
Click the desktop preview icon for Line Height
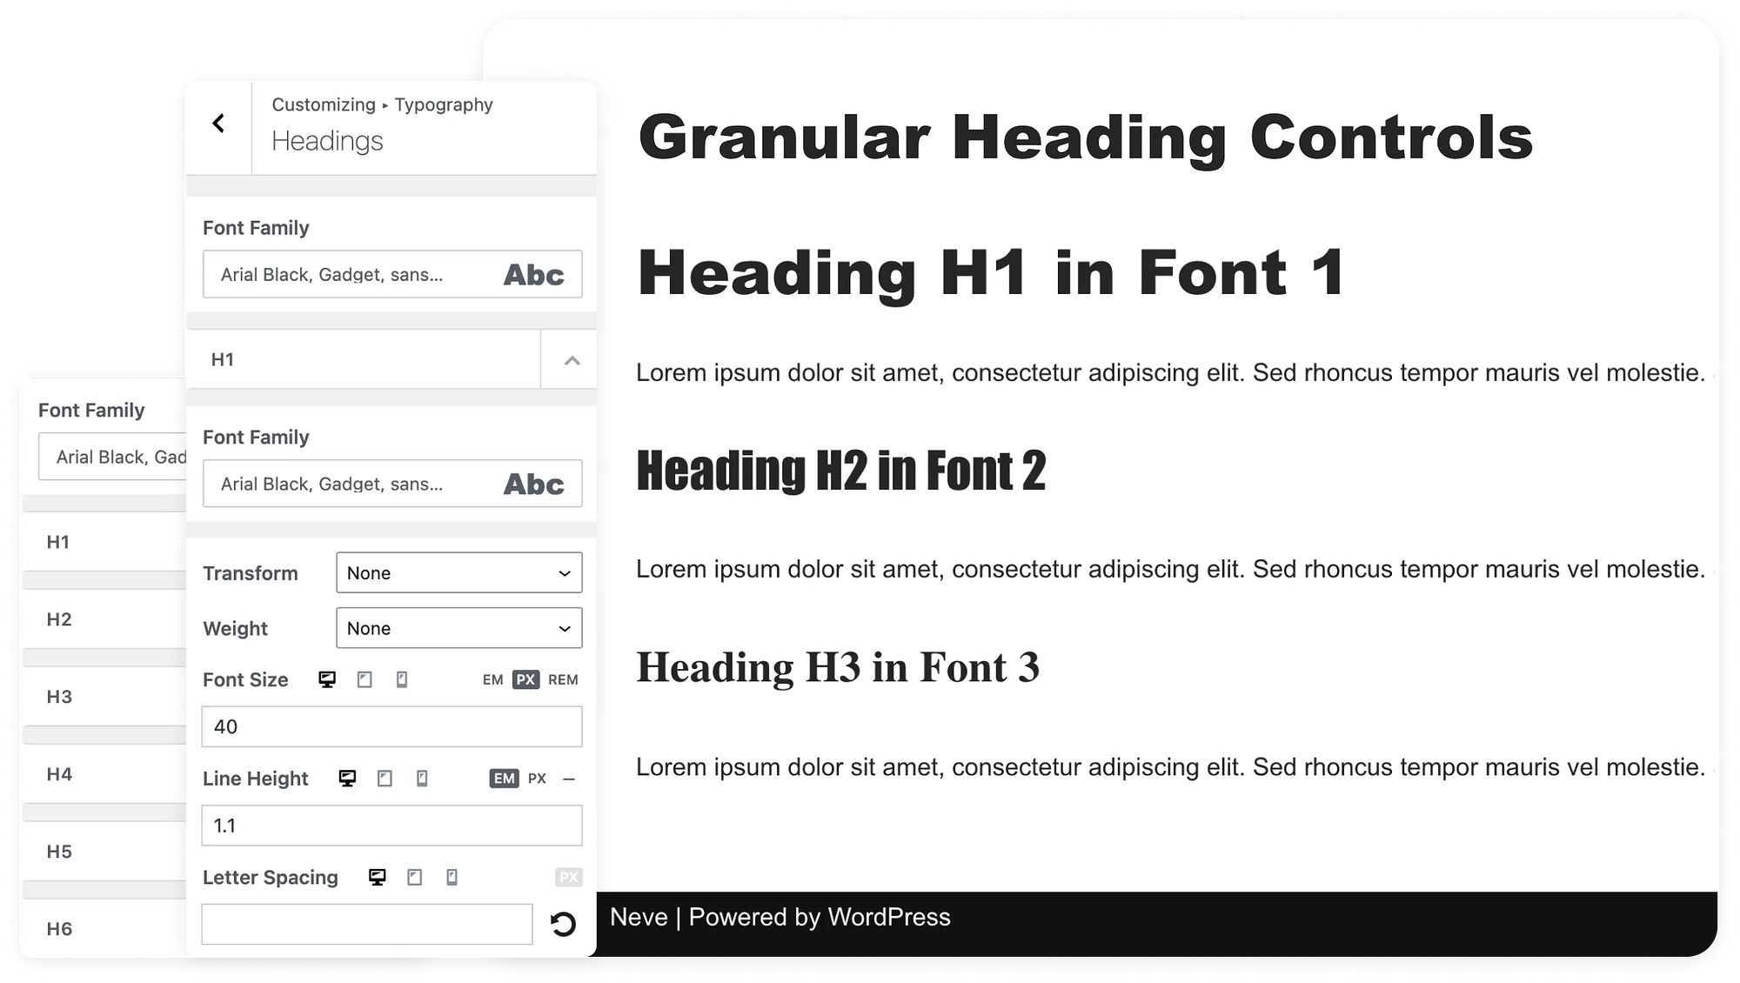point(346,778)
